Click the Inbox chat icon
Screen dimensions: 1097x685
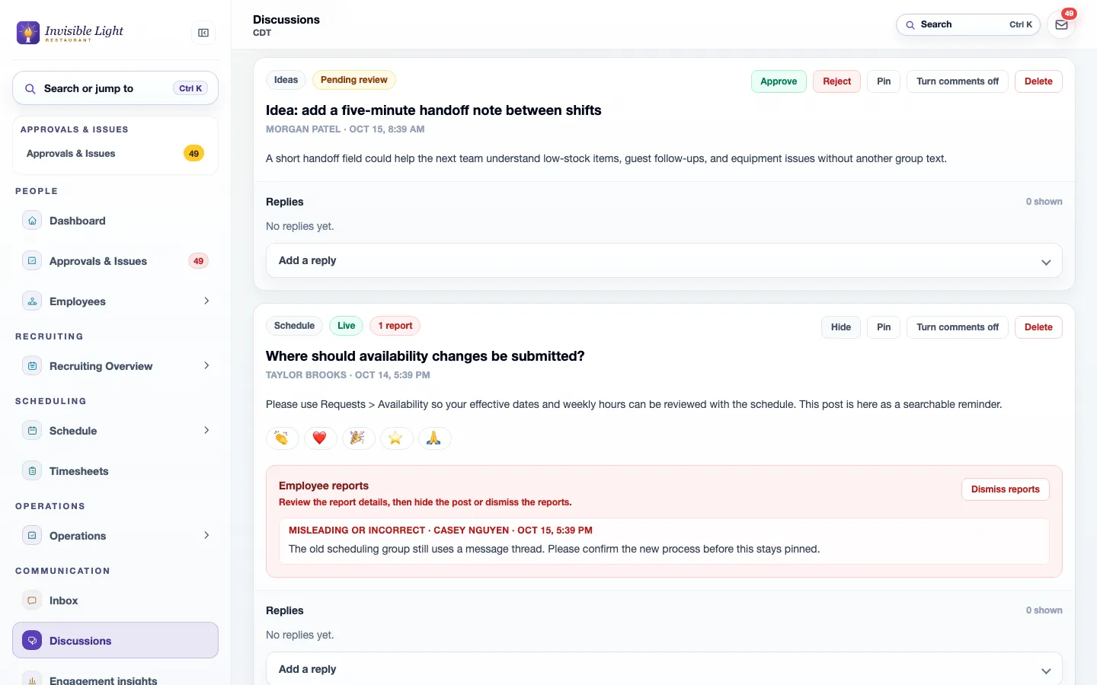[x=32, y=601]
